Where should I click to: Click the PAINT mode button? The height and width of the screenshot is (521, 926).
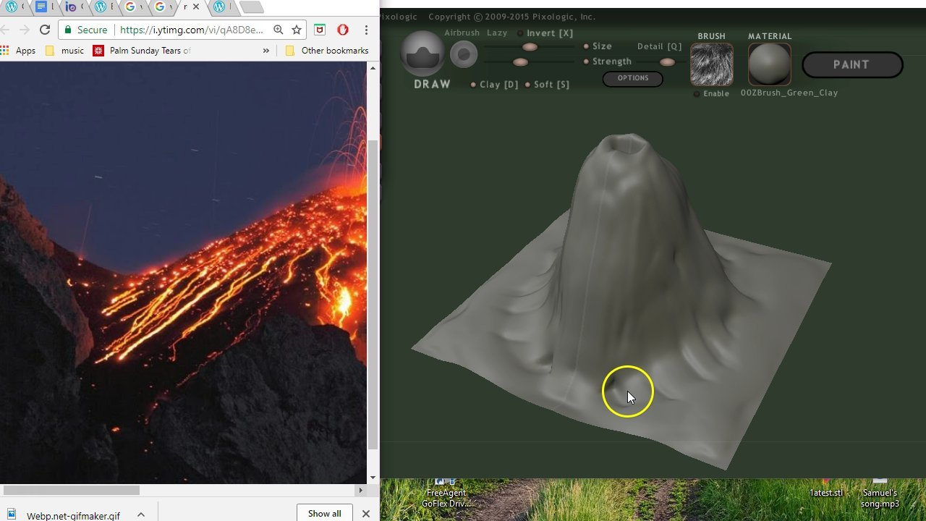click(x=851, y=64)
